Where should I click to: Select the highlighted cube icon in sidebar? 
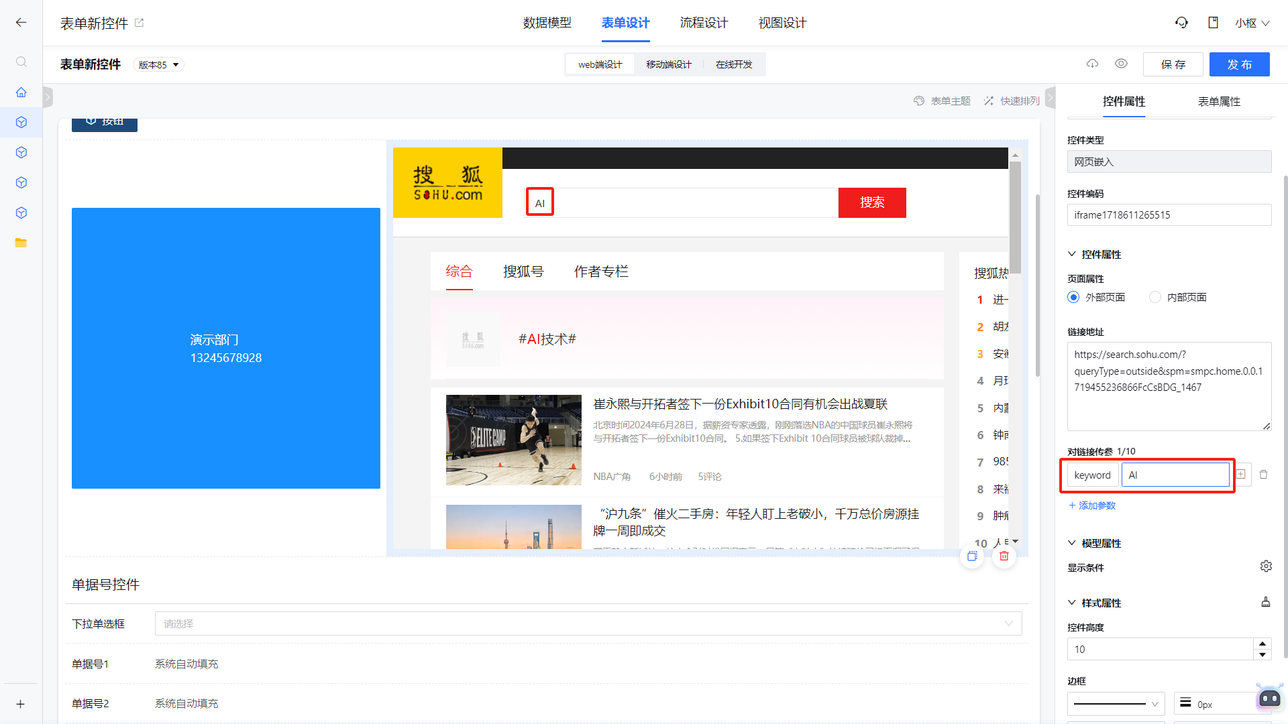21,122
